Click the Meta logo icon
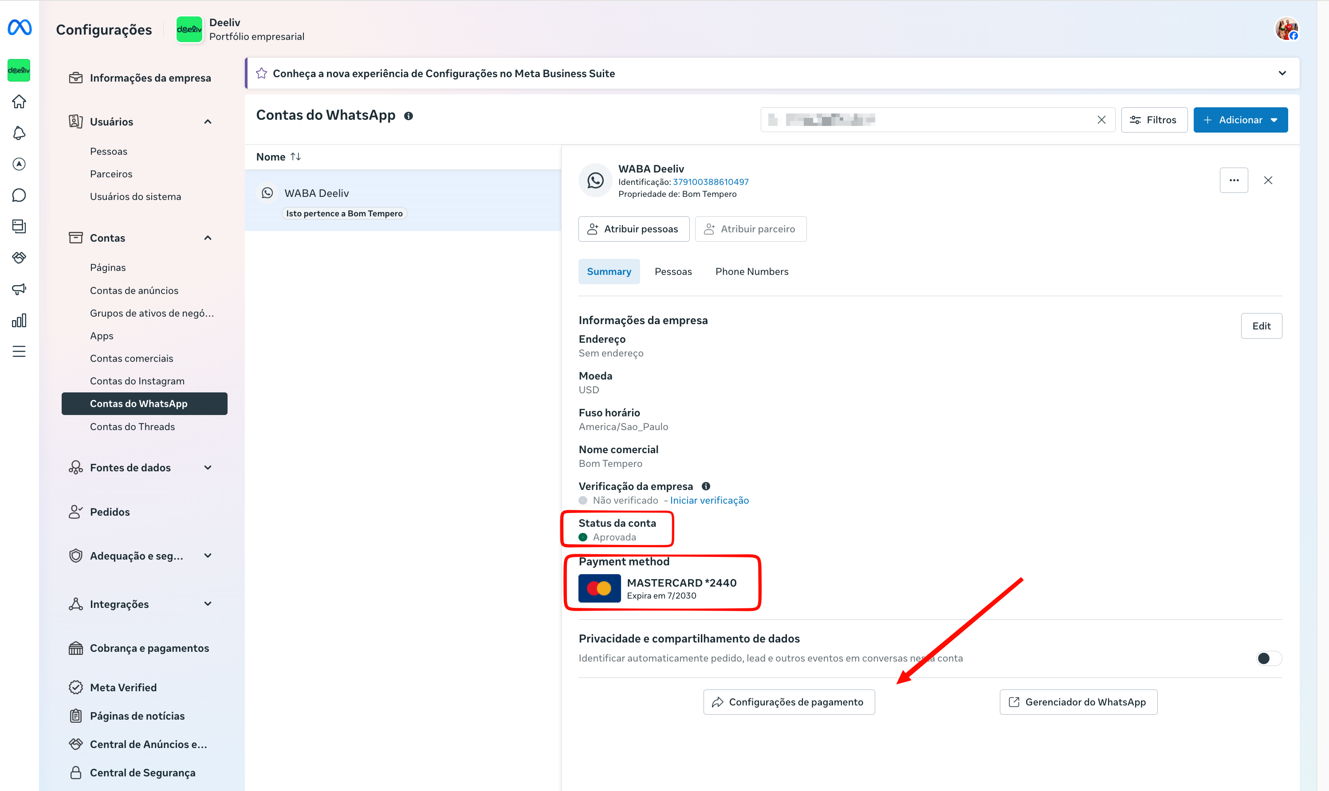1329x791 pixels. (x=20, y=28)
